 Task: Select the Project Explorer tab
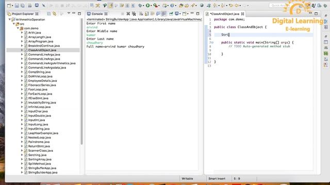point(23,14)
